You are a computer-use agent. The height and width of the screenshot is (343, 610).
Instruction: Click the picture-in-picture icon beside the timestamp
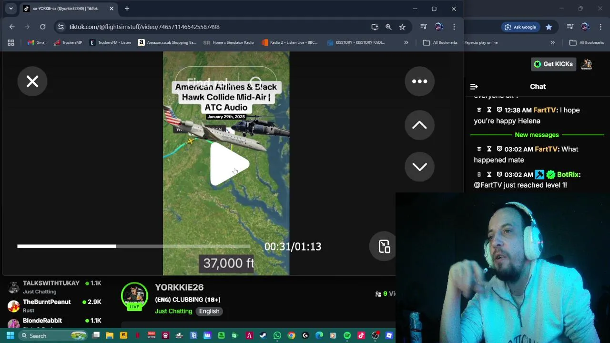pyautogui.click(x=384, y=246)
